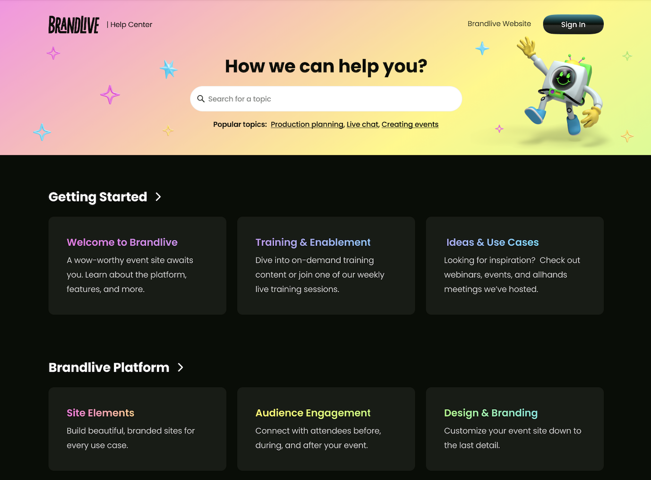651x480 pixels.
Task: Open the Getting Started section heading
Action: coord(98,197)
